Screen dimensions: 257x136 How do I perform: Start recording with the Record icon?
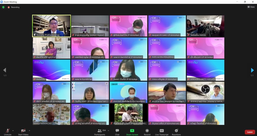(147, 132)
